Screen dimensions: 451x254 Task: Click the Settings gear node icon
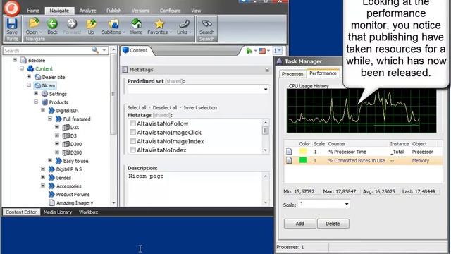click(x=44, y=94)
